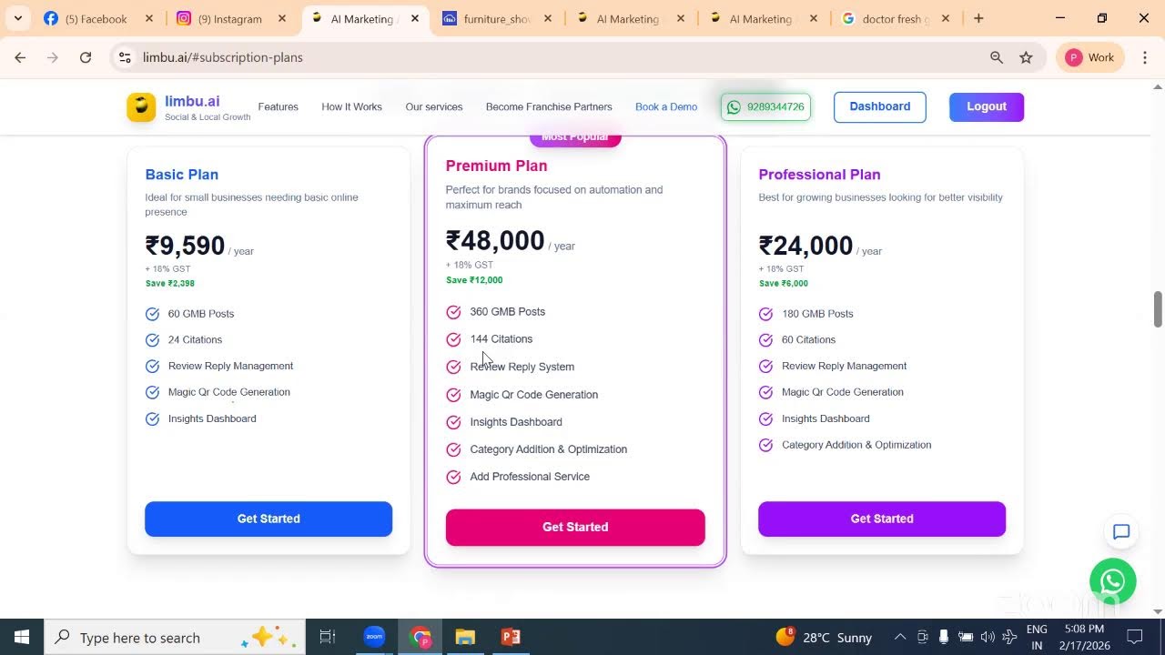Click the limbu.ai logo icon
The width and height of the screenshot is (1165, 655).
pos(141,107)
